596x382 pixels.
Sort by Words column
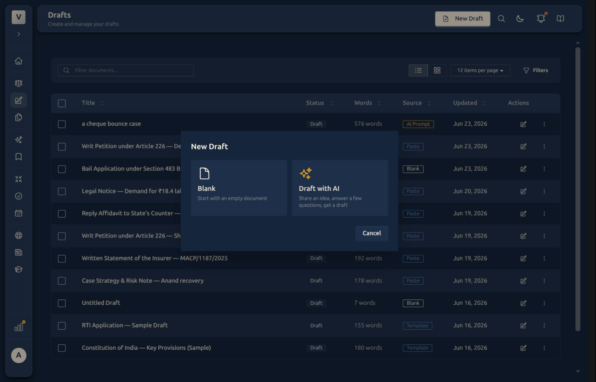pyautogui.click(x=368, y=103)
